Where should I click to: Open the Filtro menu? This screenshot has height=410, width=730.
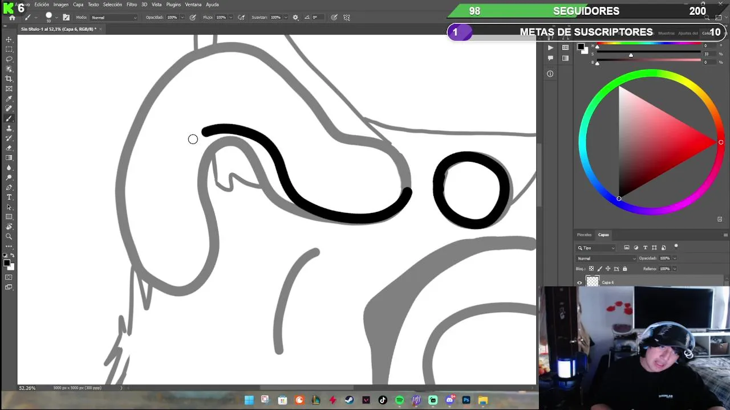pos(132,5)
